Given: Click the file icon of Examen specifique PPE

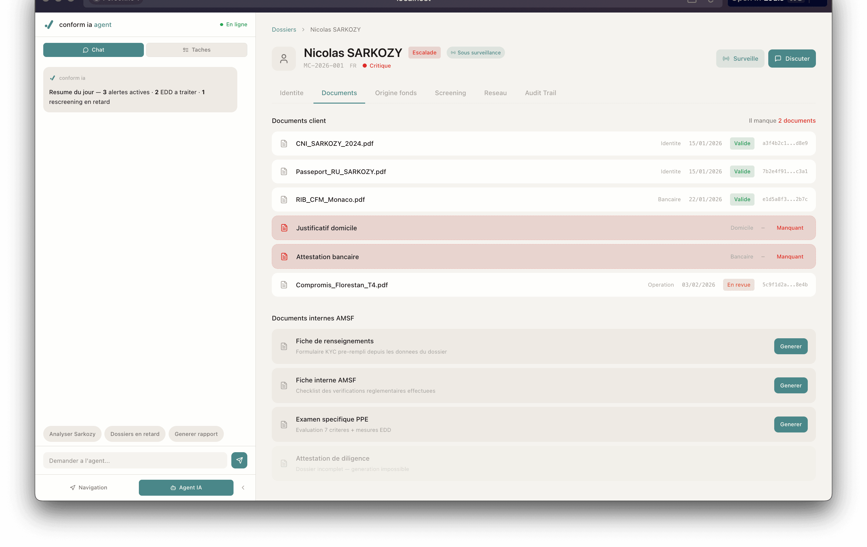Looking at the screenshot, I should (284, 424).
